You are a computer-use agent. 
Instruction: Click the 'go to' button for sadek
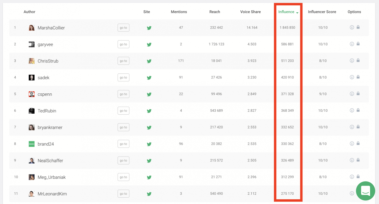(x=124, y=77)
